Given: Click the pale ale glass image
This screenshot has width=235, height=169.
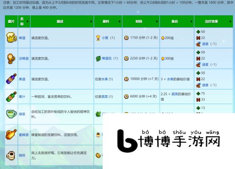Looking at the screenshot, I should pos(11,58).
